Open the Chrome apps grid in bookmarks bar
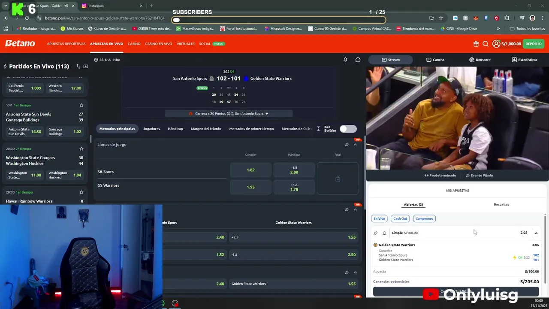 point(6,29)
